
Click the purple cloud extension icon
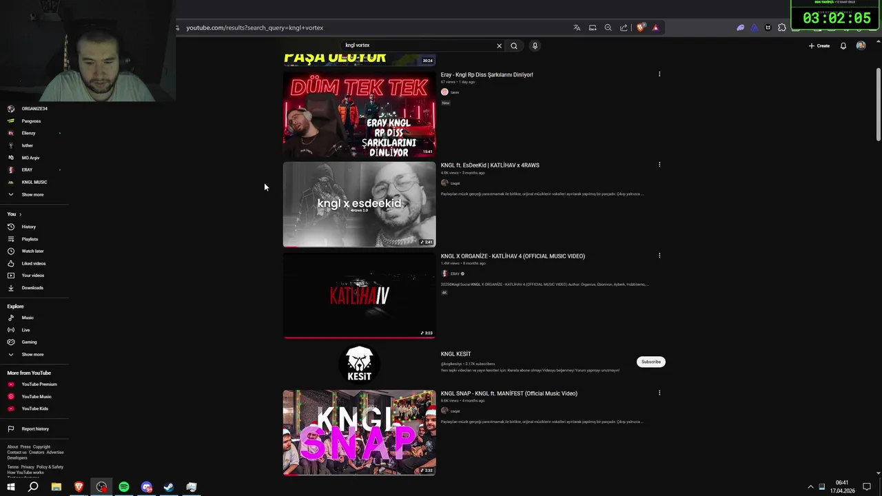click(x=741, y=28)
